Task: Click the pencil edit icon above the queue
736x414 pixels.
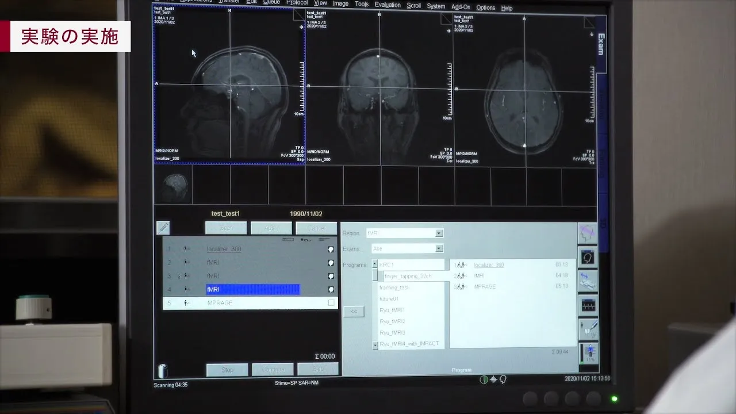Action: (163, 228)
